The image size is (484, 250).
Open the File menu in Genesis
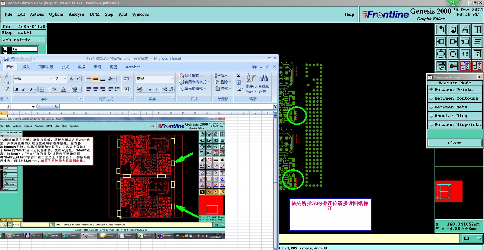tap(8, 14)
